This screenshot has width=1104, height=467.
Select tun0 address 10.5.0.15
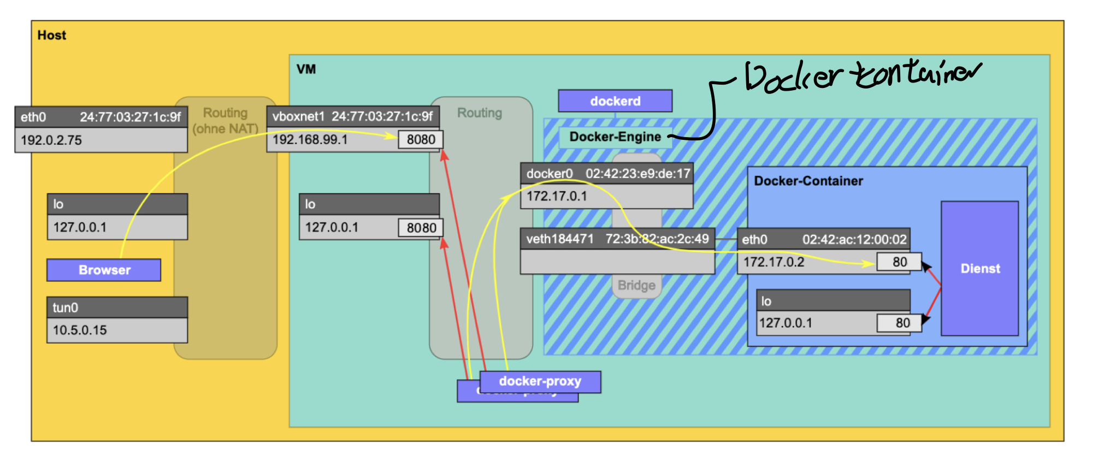pyautogui.click(x=80, y=330)
